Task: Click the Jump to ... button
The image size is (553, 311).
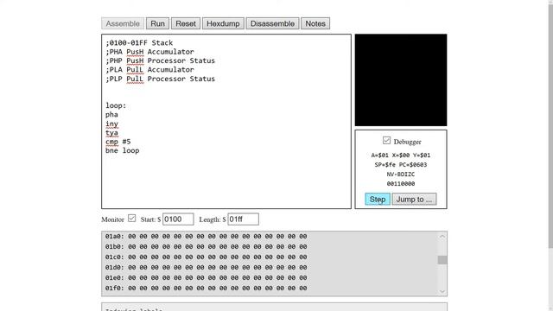Action: click(x=414, y=200)
